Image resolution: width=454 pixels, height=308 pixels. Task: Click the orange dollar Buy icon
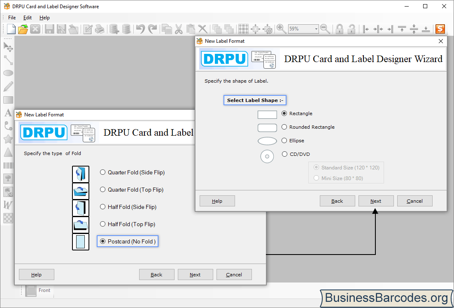pos(440,29)
